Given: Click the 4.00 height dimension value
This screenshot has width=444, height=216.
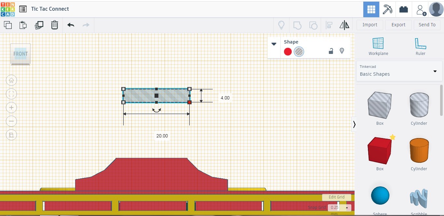Looking at the screenshot, I should coord(225,98).
